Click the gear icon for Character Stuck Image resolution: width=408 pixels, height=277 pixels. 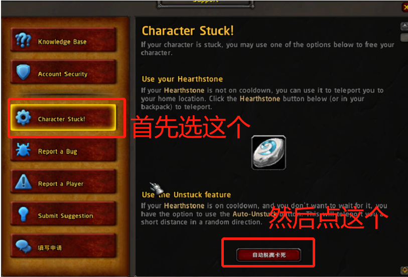[x=23, y=118]
